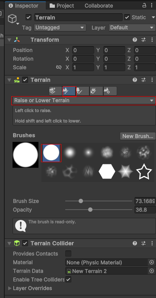Open Terrain Collider kebab menu

coord(152,243)
